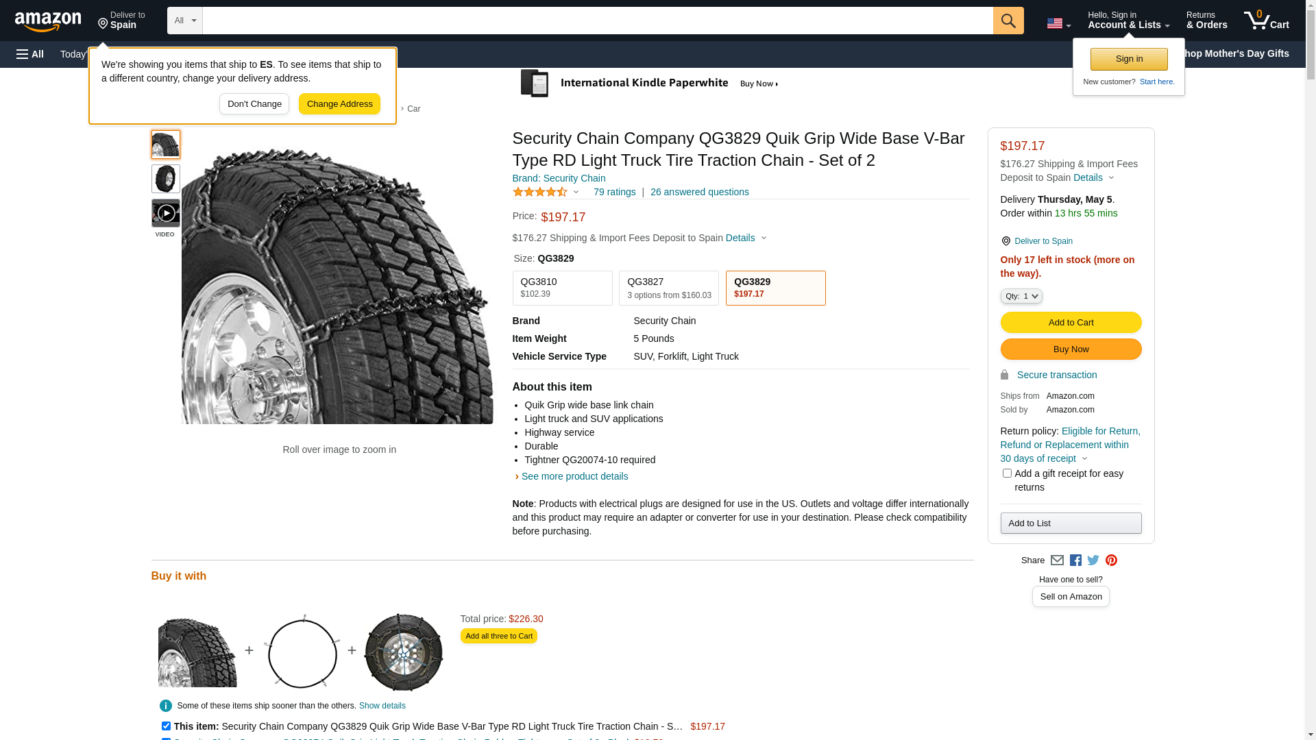Open the Qty dropdown
Screen dimensions: 1316x740
click(x=1021, y=296)
